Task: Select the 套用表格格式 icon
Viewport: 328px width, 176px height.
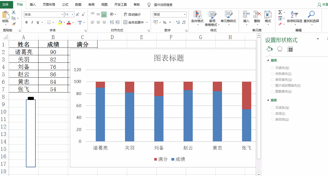Action: 212,18
